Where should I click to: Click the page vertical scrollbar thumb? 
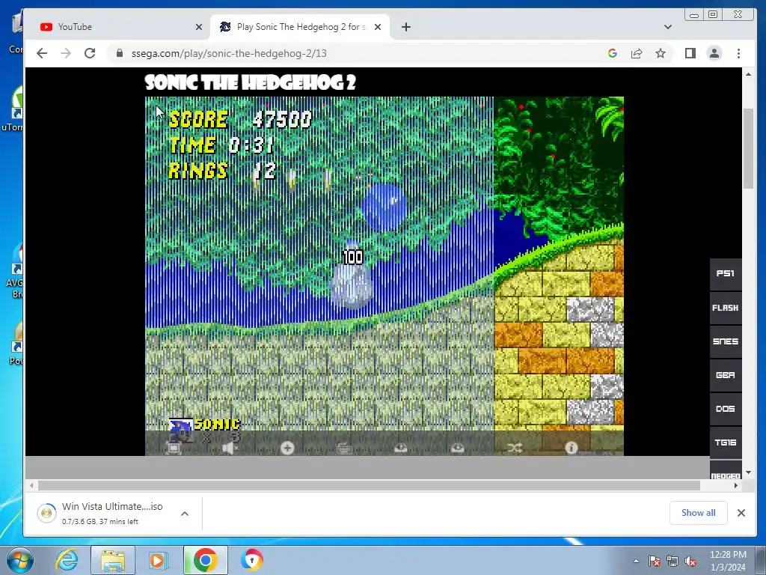click(x=748, y=147)
